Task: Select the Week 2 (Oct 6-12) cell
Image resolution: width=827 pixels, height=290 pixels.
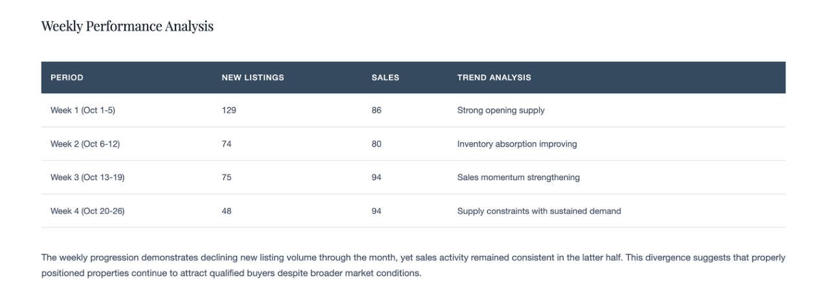Action: (85, 144)
